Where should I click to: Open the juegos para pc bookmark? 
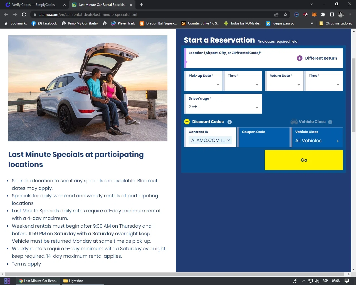coord(280,23)
